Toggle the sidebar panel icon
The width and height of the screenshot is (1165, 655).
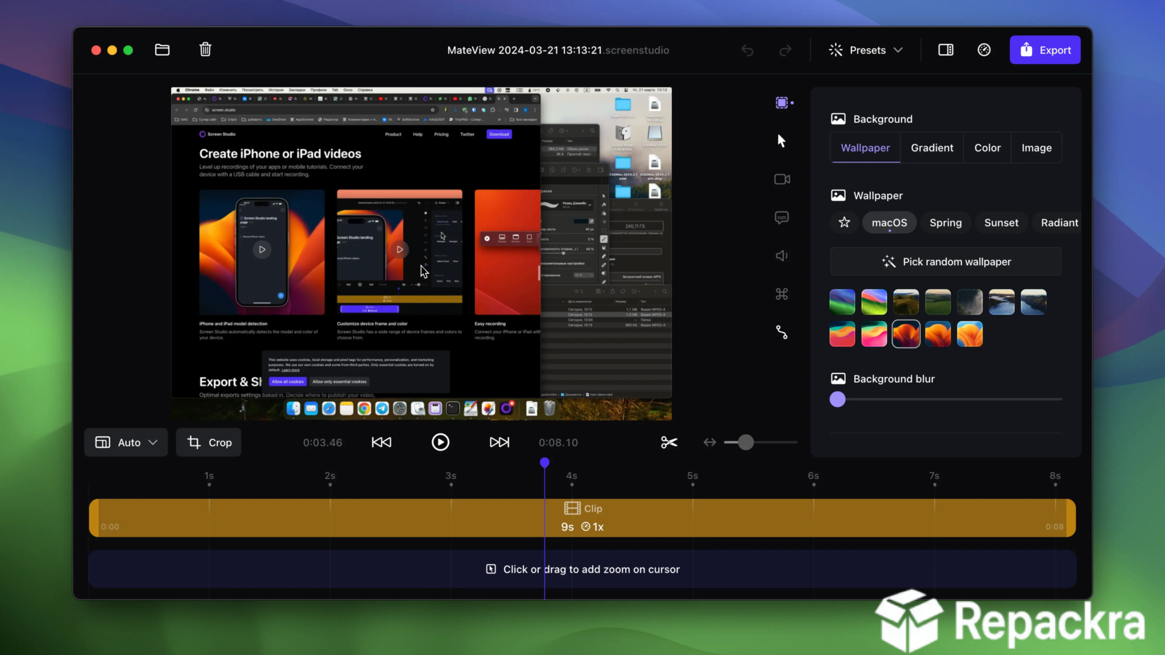pyautogui.click(x=945, y=50)
